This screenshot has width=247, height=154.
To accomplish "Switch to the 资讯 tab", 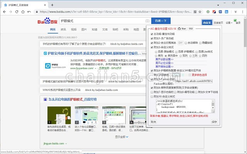I will coord(63,30).
